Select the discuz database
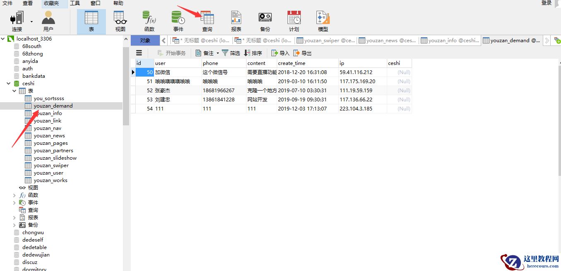The width and height of the screenshot is (561, 271). tap(30, 262)
